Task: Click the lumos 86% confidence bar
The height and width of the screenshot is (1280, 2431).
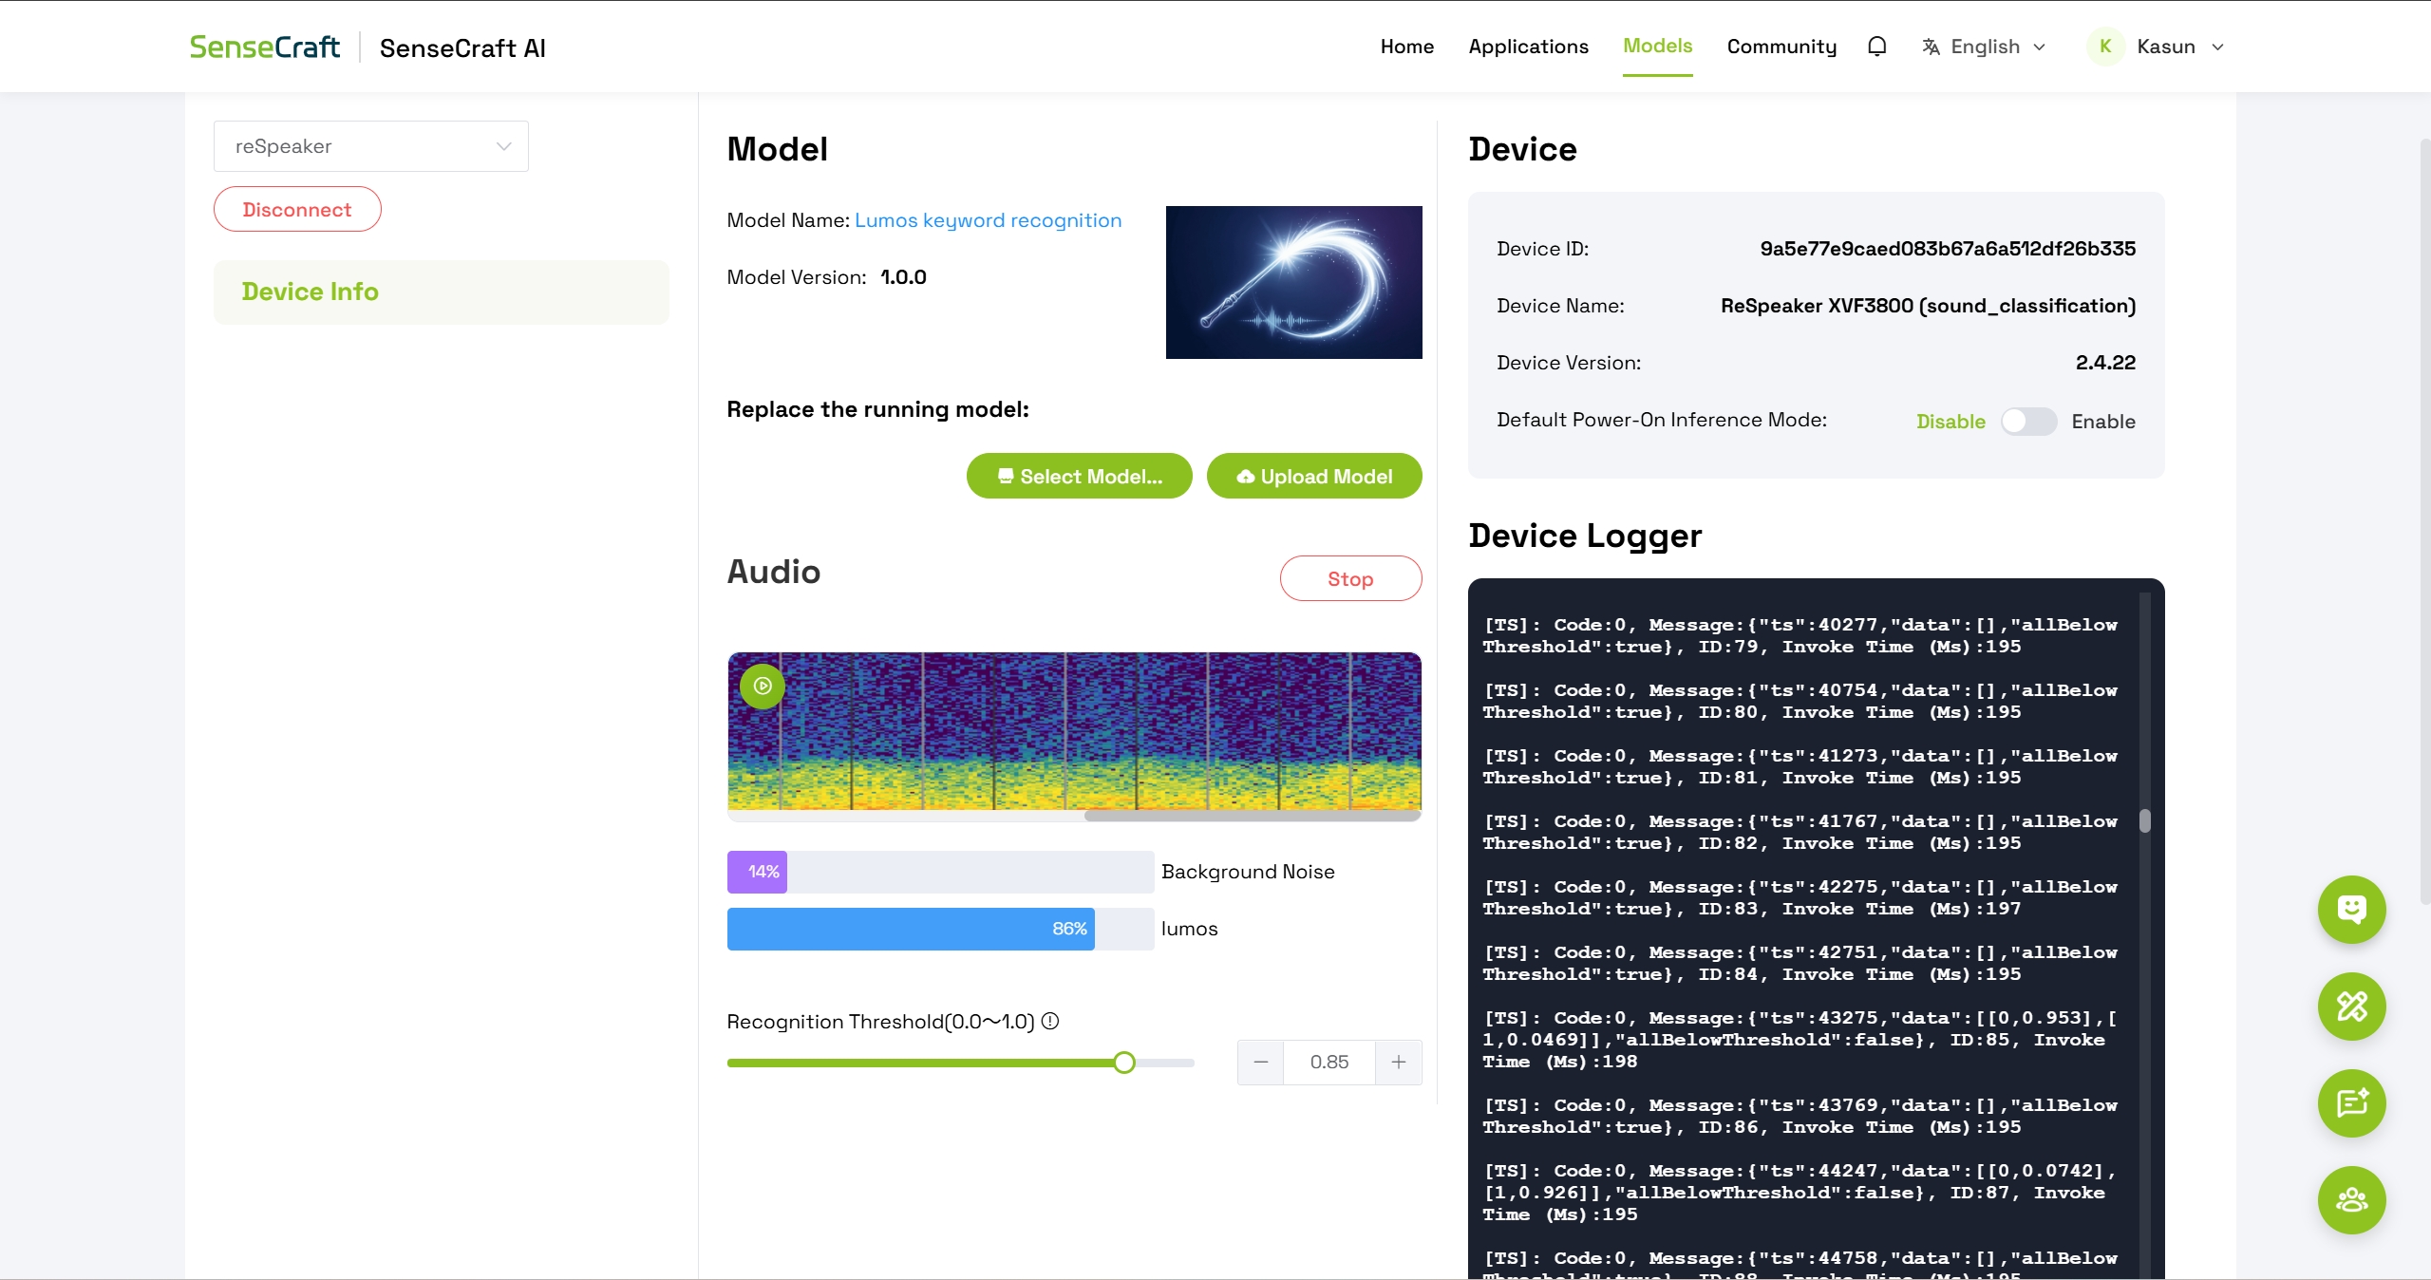Action: coord(940,929)
